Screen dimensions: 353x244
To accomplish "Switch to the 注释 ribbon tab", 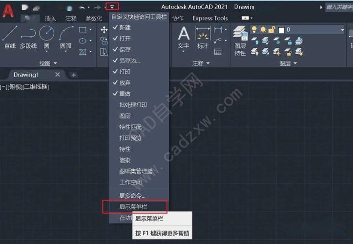I will [x=71, y=18].
